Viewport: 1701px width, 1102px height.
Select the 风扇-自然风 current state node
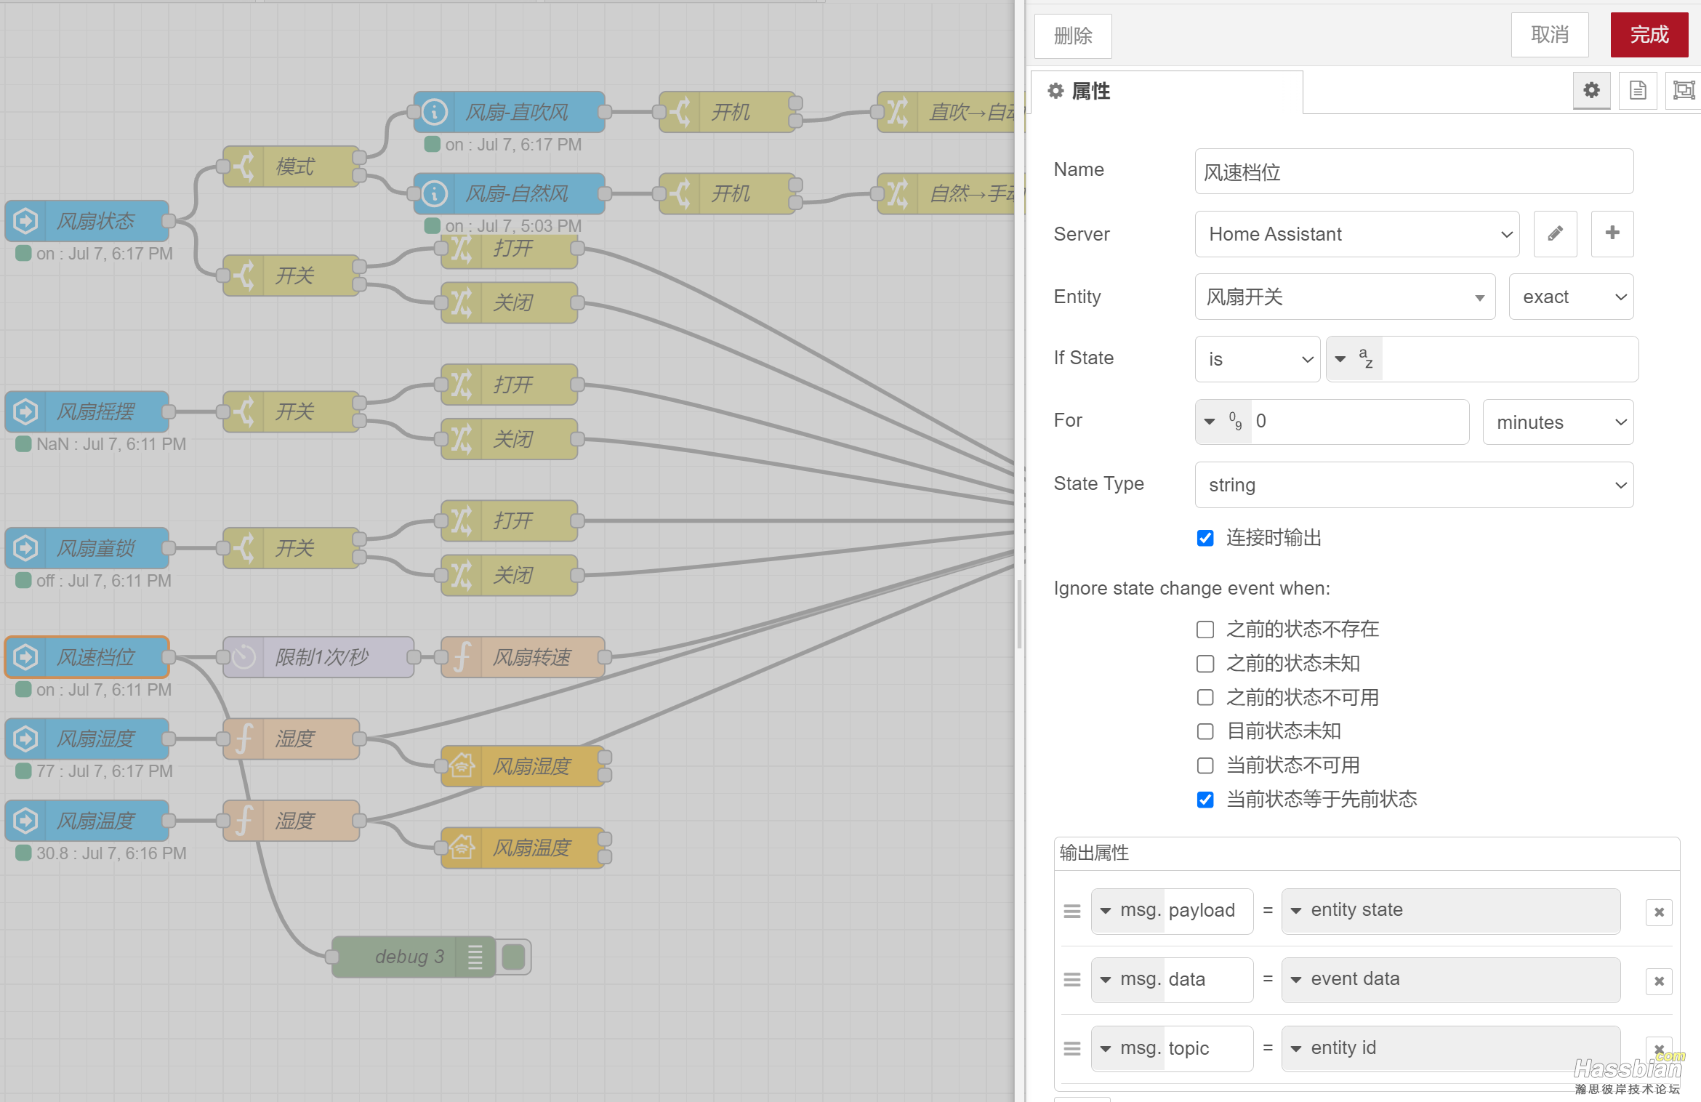[x=509, y=193]
